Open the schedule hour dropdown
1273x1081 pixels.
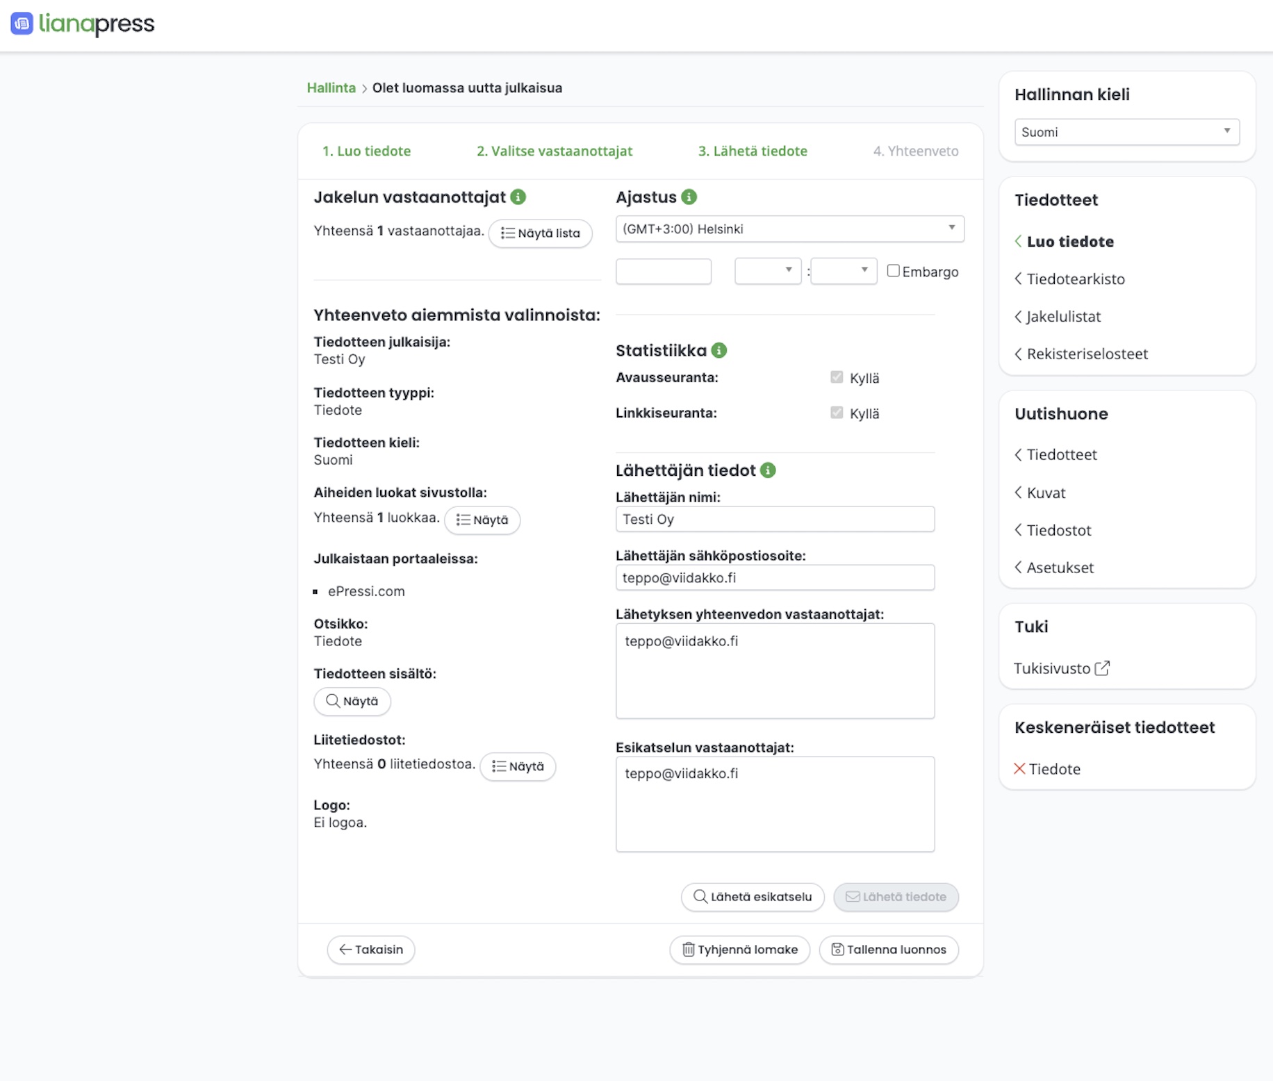point(768,271)
